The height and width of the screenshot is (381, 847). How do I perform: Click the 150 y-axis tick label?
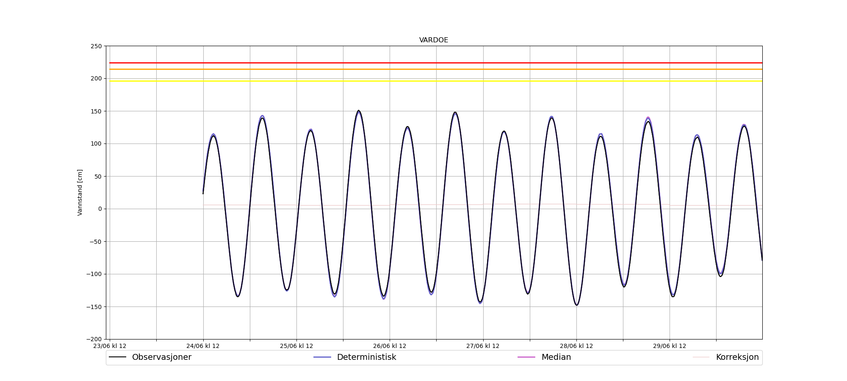pos(96,111)
